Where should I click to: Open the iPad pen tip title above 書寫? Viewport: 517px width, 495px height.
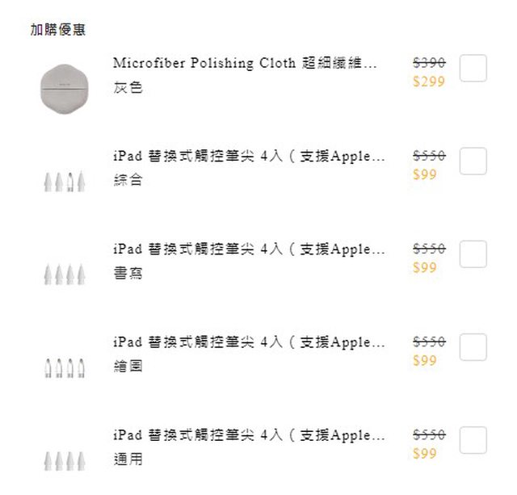249,250
